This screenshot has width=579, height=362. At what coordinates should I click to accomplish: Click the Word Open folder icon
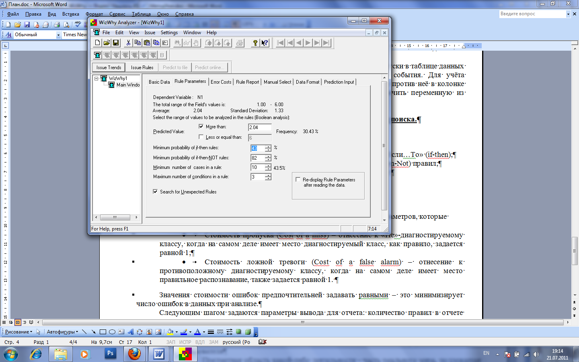click(x=18, y=25)
